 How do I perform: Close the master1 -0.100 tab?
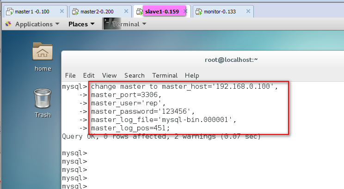click(62, 11)
